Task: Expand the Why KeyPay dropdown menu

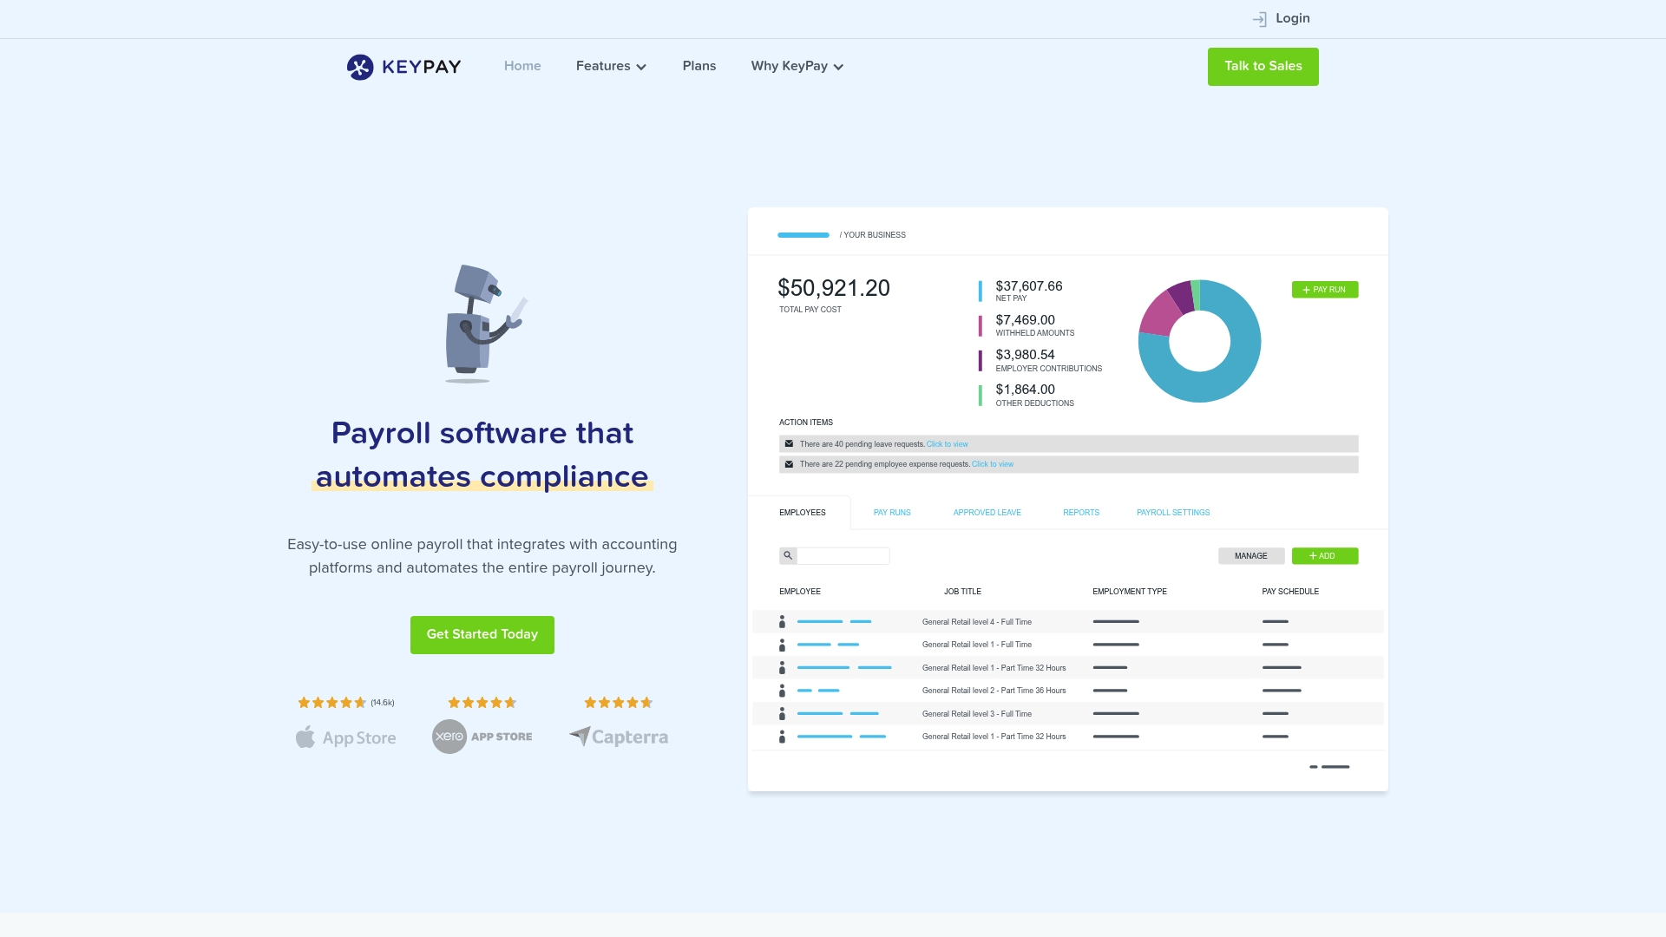Action: tap(797, 66)
